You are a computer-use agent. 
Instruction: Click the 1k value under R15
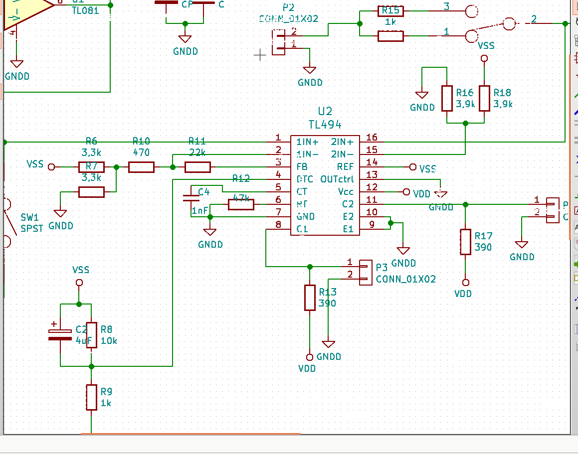(x=390, y=22)
